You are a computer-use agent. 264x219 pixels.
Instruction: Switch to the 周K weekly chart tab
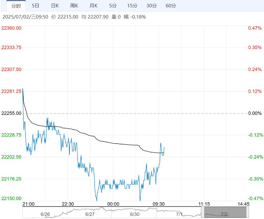coord(74,6)
